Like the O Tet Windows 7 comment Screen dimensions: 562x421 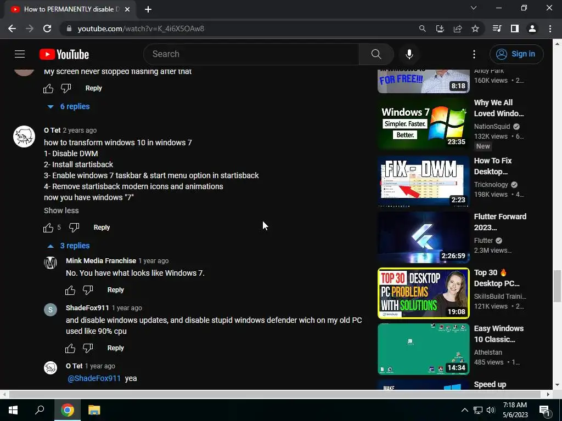coord(48,227)
